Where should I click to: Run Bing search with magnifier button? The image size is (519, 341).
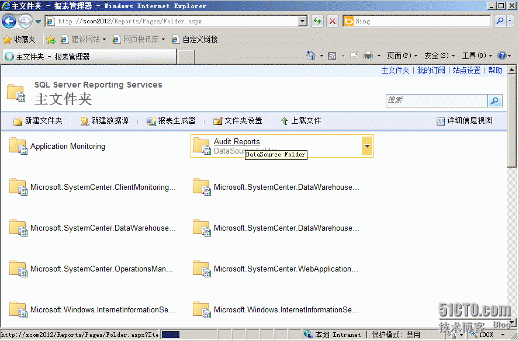[500, 21]
